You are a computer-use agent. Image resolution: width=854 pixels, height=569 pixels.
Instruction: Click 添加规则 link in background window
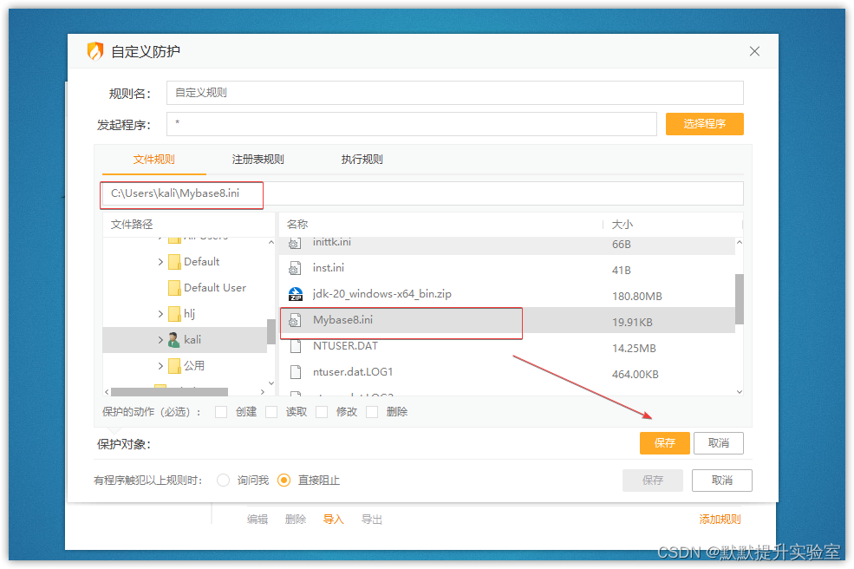(720, 520)
